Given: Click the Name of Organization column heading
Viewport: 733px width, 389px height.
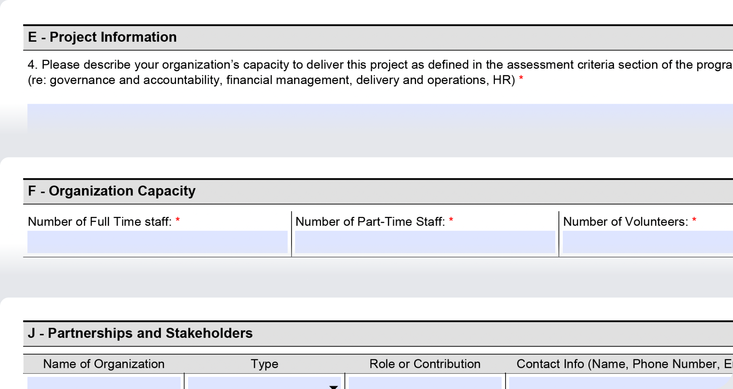Looking at the screenshot, I should 103,363.
